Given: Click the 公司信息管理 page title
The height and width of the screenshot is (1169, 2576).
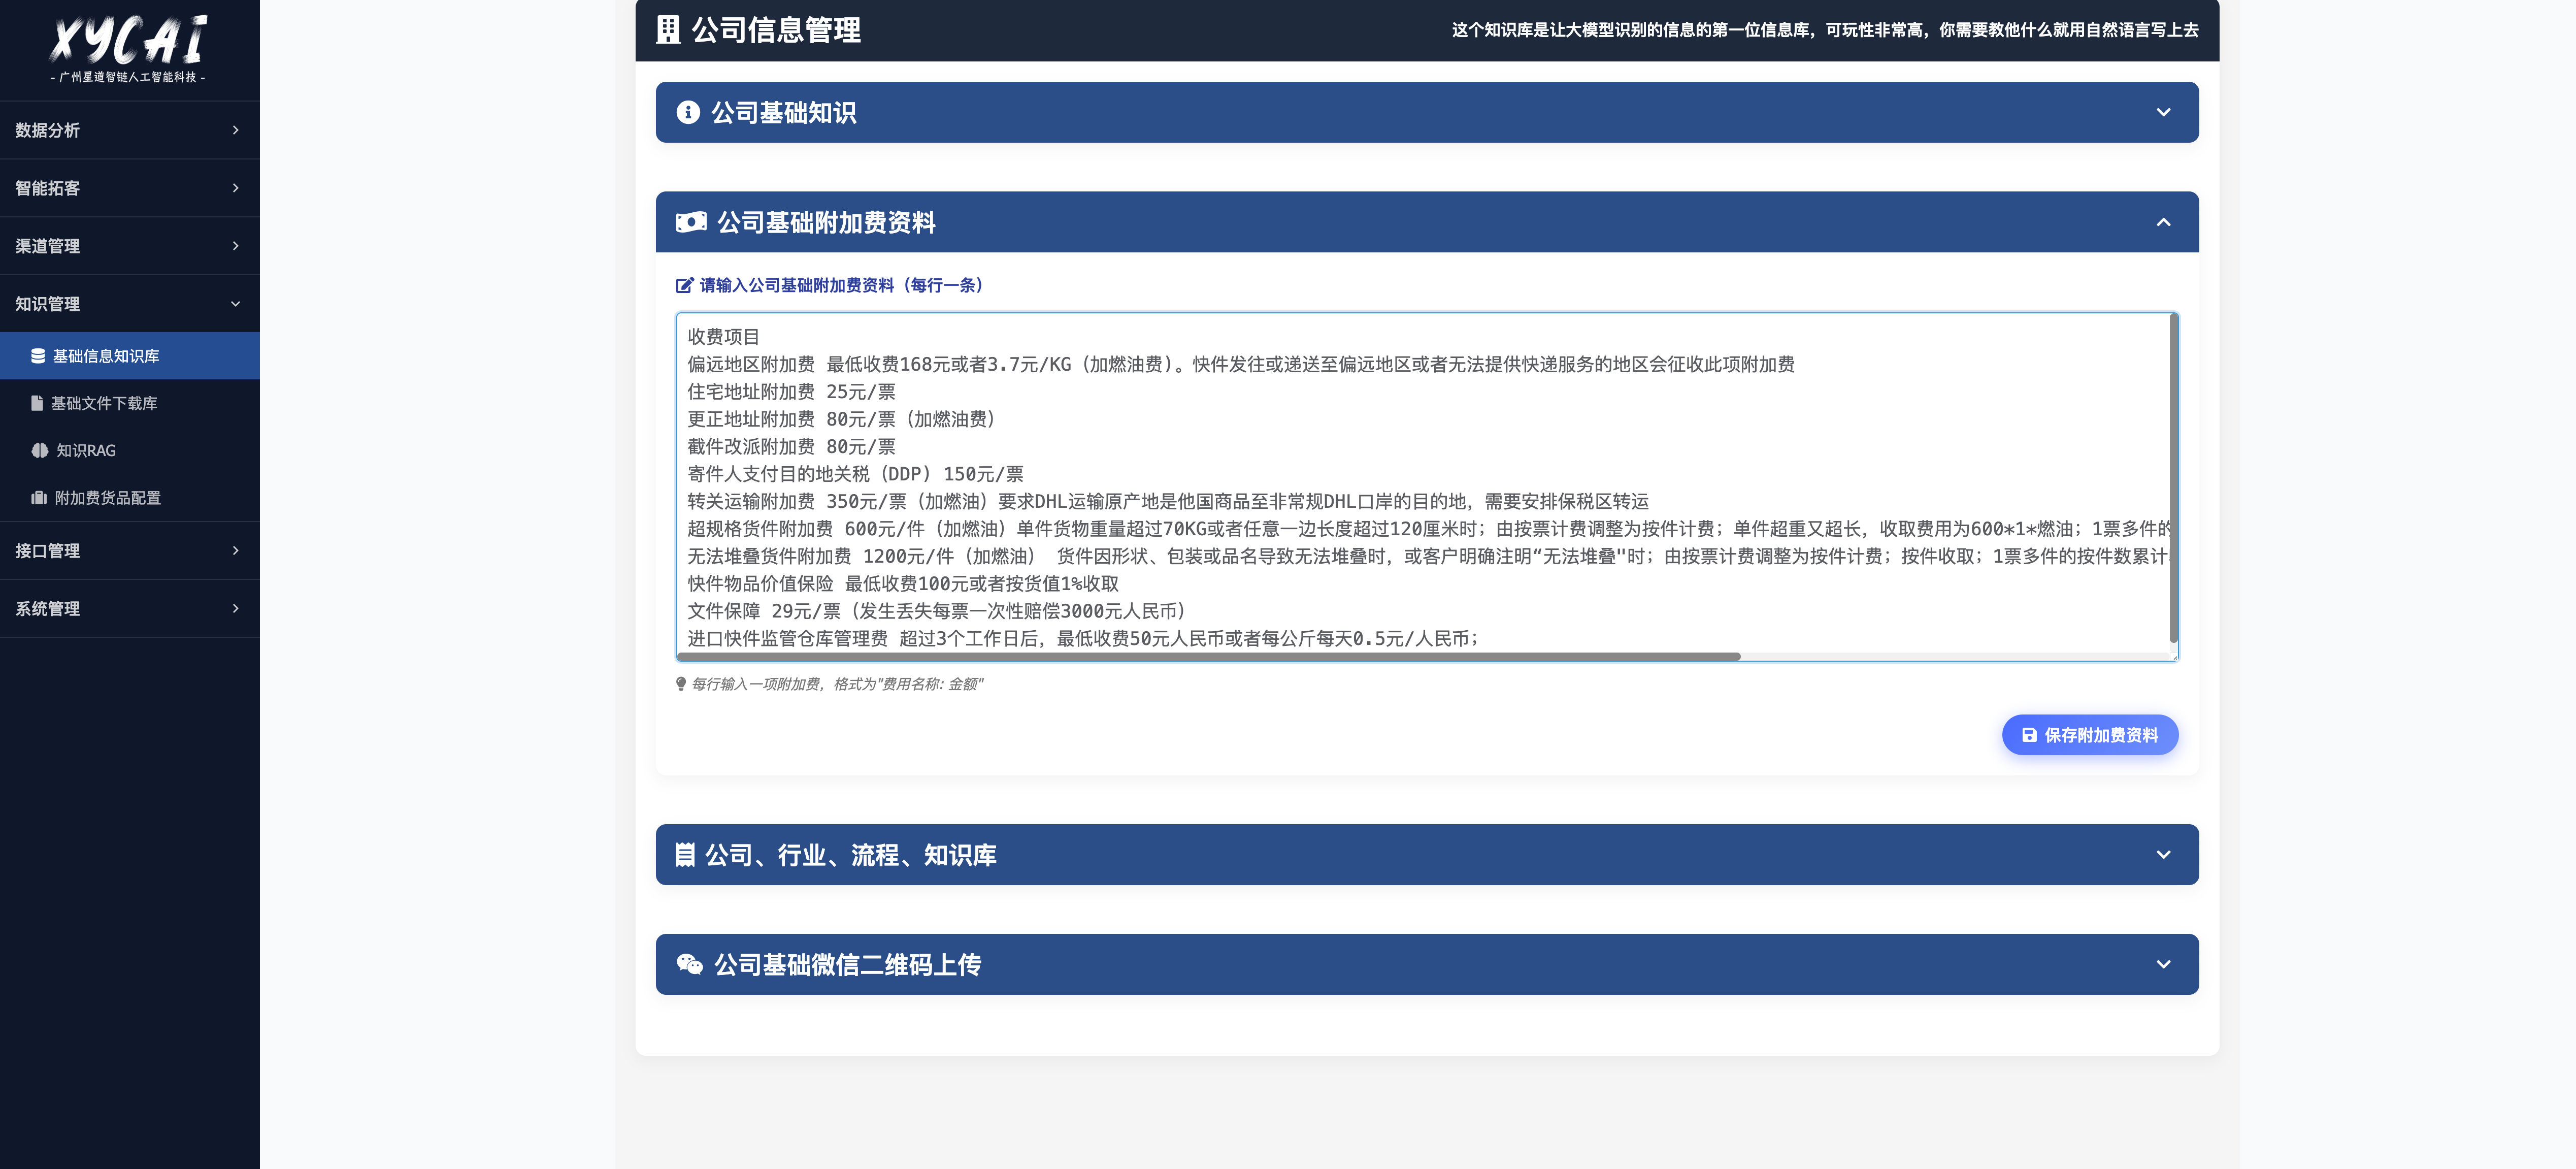Looking at the screenshot, I should [776, 30].
